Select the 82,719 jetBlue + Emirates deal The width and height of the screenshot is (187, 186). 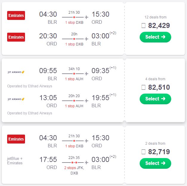click(155, 163)
